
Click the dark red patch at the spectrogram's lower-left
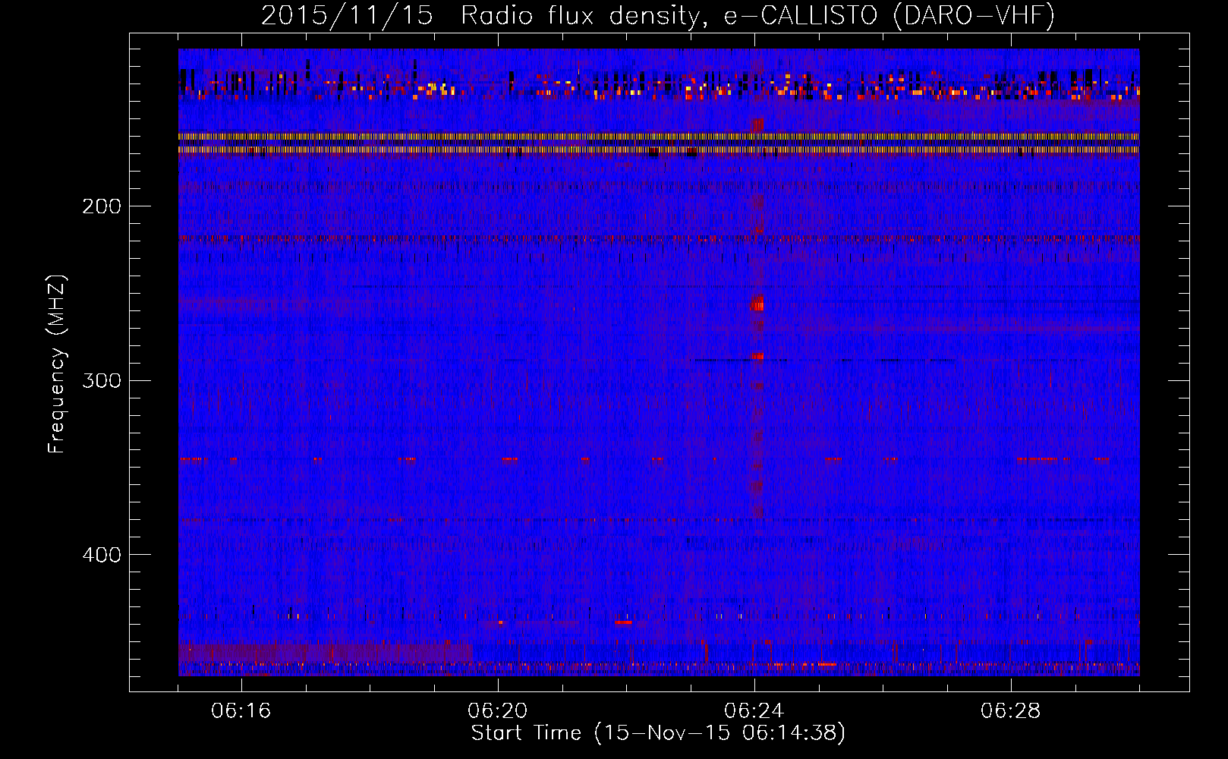pos(325,653)
